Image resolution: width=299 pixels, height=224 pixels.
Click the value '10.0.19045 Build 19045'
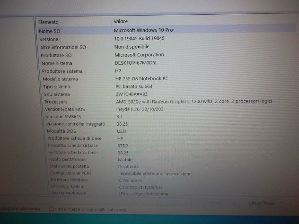tap(139, 38)
